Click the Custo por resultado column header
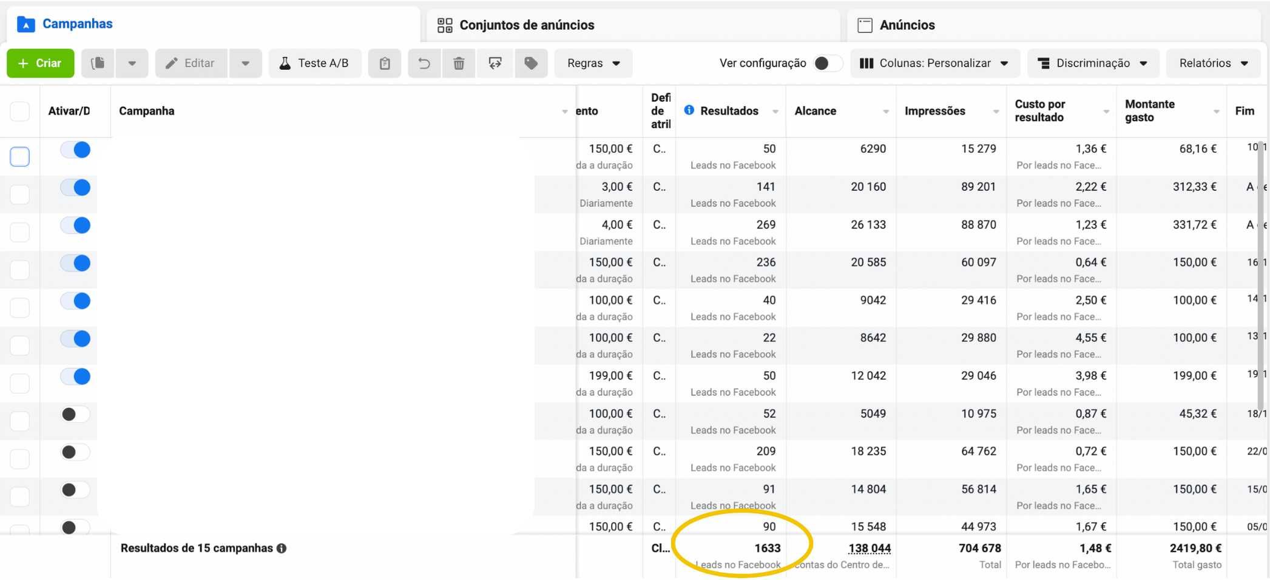This screenshot has height=580, width=1270. pos(1040,111)
